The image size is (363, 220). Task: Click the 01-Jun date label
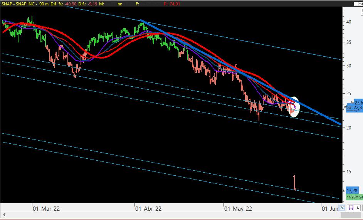coord(330,209)
